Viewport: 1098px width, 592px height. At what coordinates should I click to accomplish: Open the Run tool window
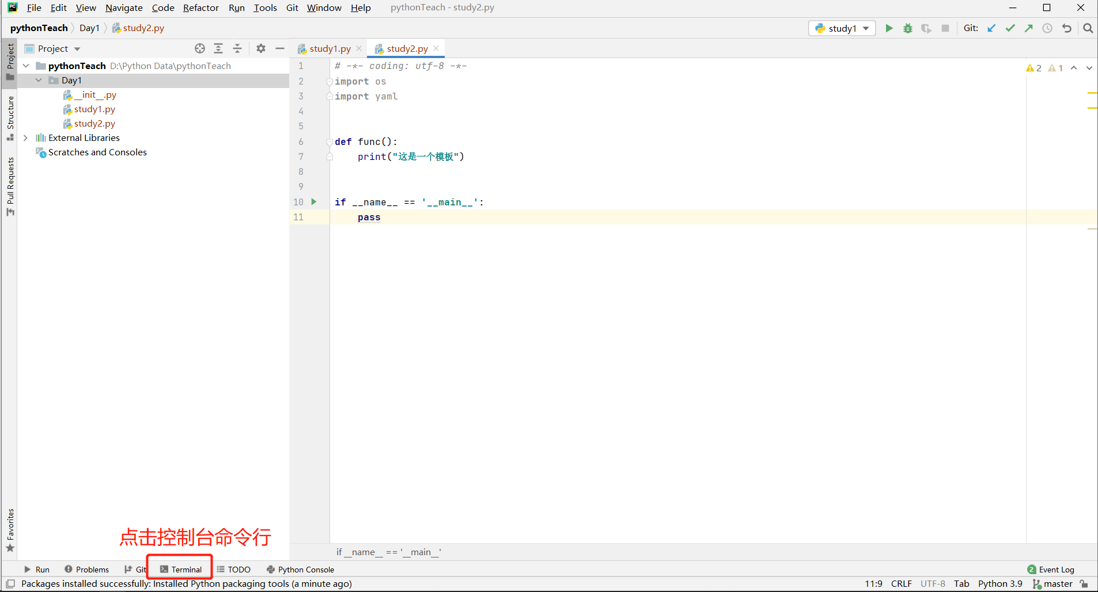(37, 570)
